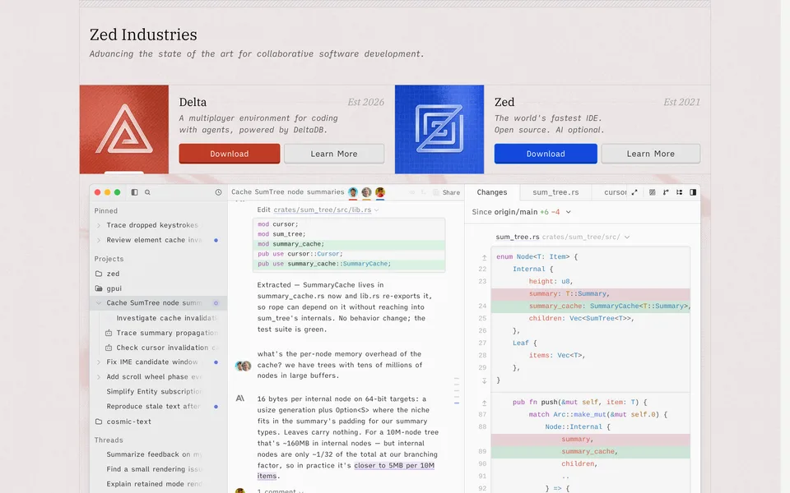This screenshot has width=790, height=493.
Task: Expand Review element cache thread
Action: pyautogui.click(x=99, y=240)
